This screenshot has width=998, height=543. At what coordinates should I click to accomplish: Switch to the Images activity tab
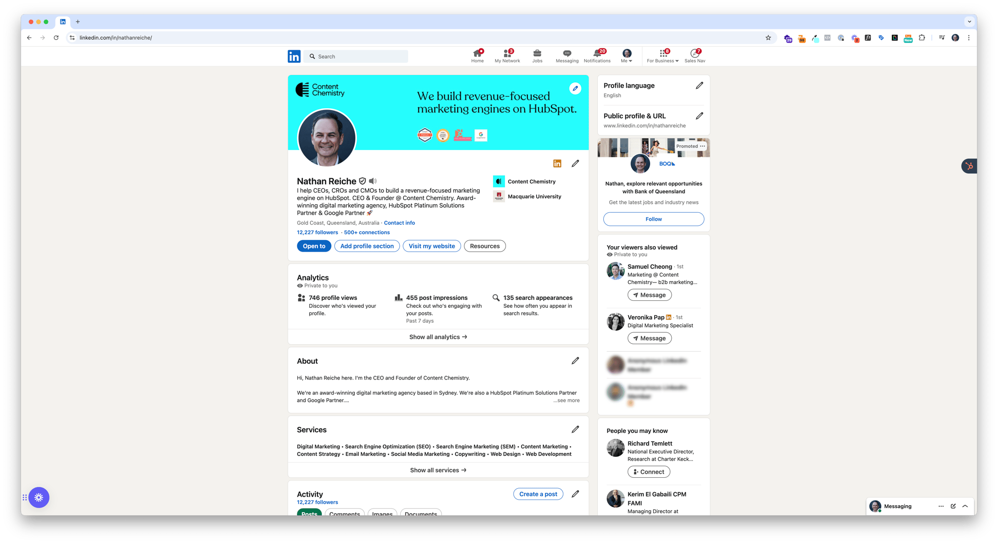(382, 513)
